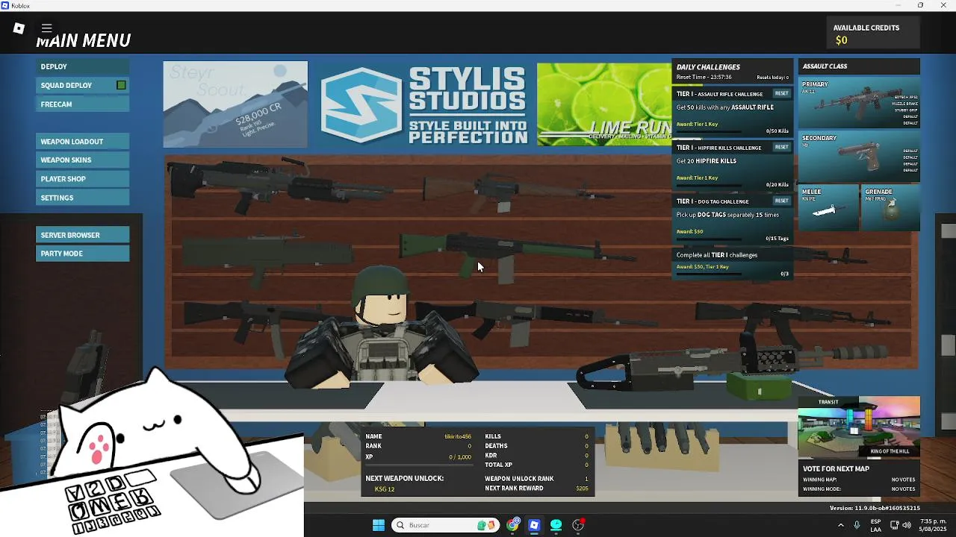Click the soldier character avatar
Image resolution: width=956 pixels, height=537 pixels.
coord(381,328)
